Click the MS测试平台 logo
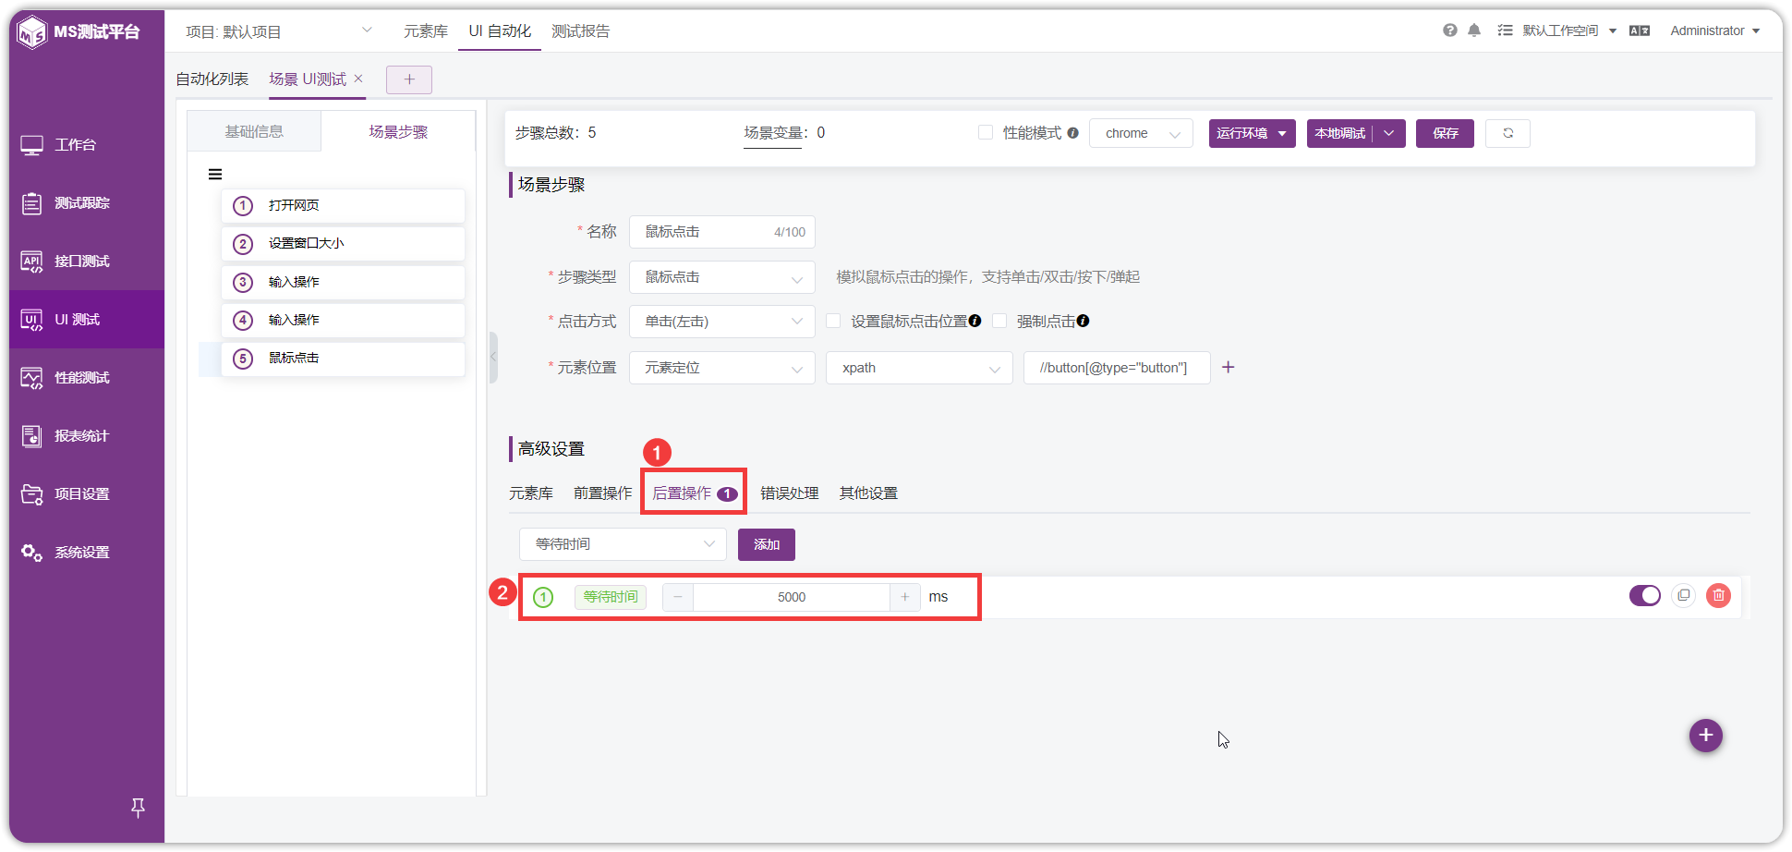1792x852 pixels. coord(79,32)
